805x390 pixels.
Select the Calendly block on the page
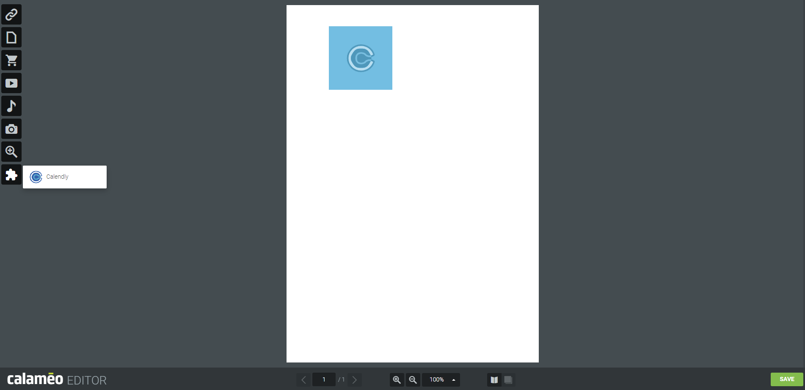361,58
